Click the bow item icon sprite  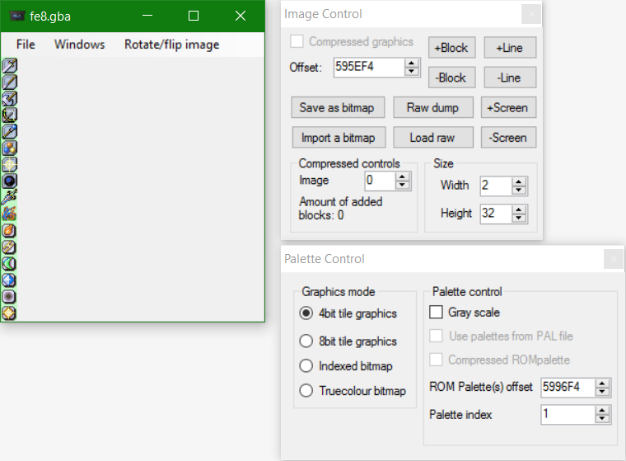[x=10, y=115]
